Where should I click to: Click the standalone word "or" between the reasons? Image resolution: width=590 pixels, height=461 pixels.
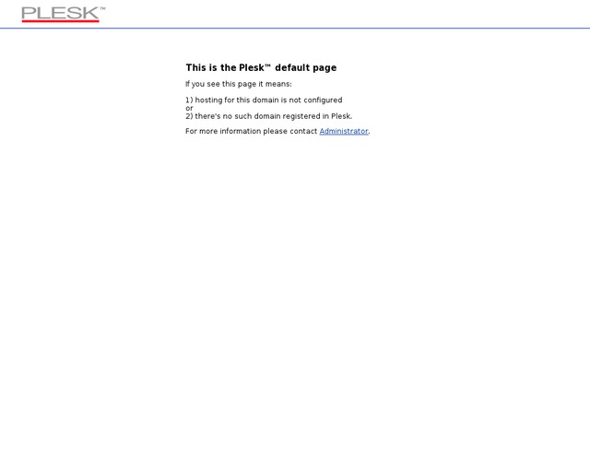click(189, 108)
